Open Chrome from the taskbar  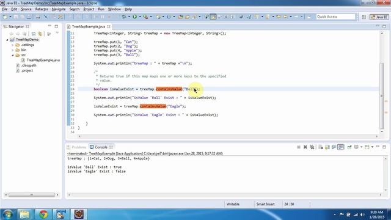pyautogui.click(x=43, y=215)
